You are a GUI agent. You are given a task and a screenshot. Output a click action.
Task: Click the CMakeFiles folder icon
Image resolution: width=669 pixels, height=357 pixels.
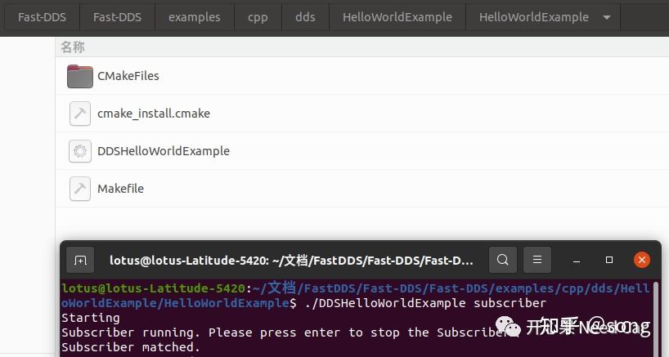79,76
